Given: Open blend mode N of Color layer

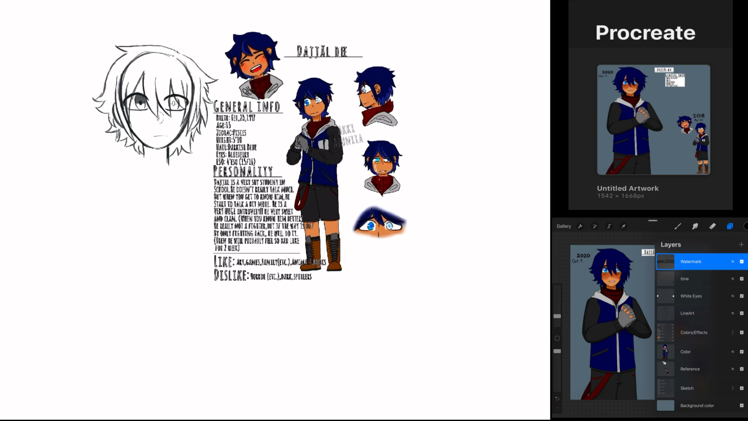Looking at the screenshot, I should 732,352.
